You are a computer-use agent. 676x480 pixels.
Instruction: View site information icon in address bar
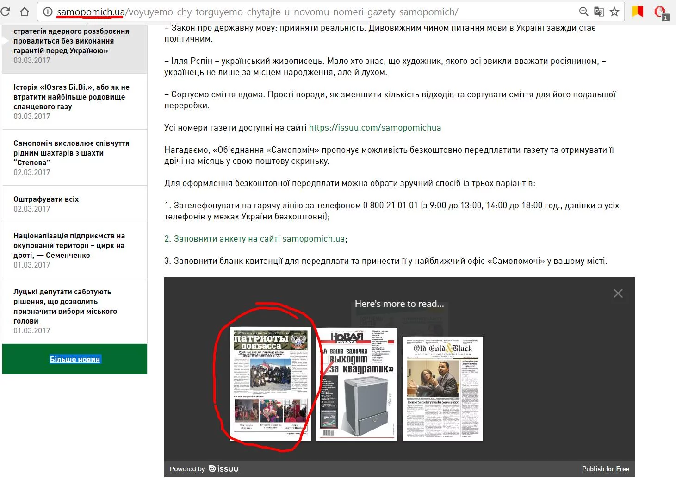(48, 12)
